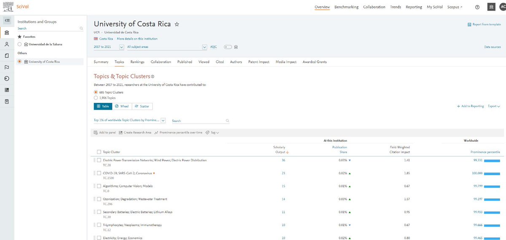Screen dimensions: 506x240
Task: Click Create Research Area icon
Action: click(x=121, y=132)
